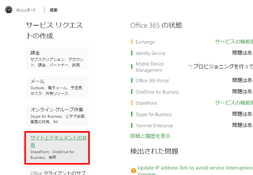Click the サイトとドキュメントの共有 link
This screenshot has height=175, width=253.
(59, 141)
